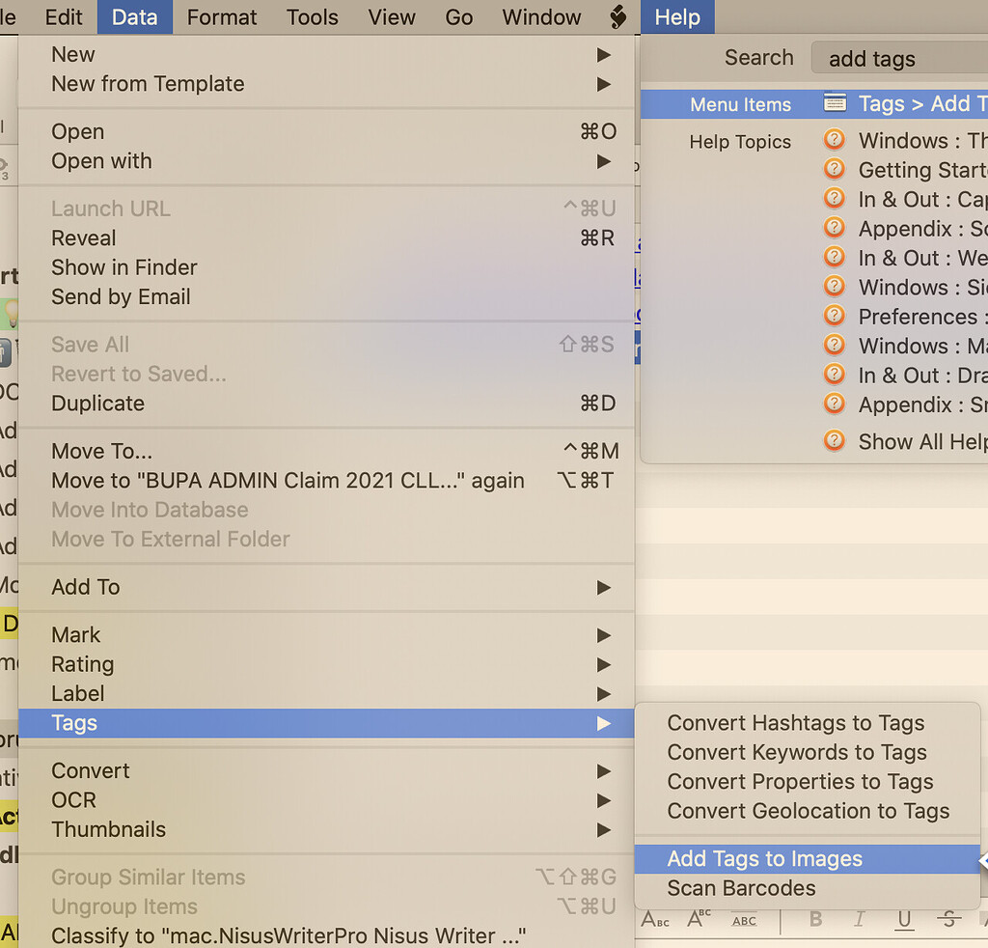The height and width of the screenshot is (948, 988).
Task: Toggle underline formatting in the format bar
Action: 905,921
